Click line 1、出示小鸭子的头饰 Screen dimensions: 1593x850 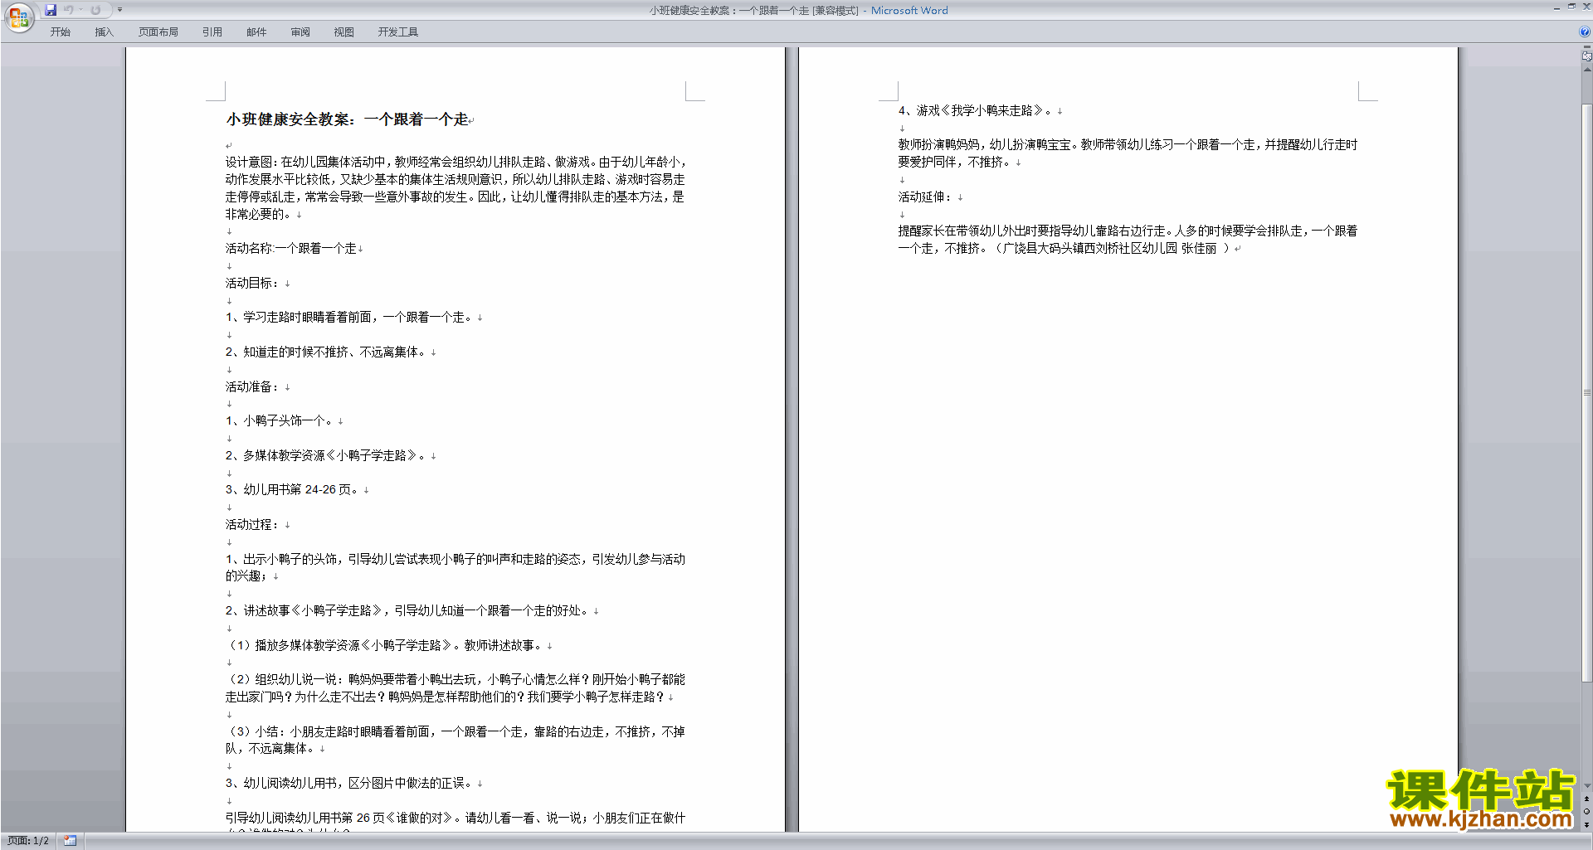pyautogui.click(x=455, y=567)
